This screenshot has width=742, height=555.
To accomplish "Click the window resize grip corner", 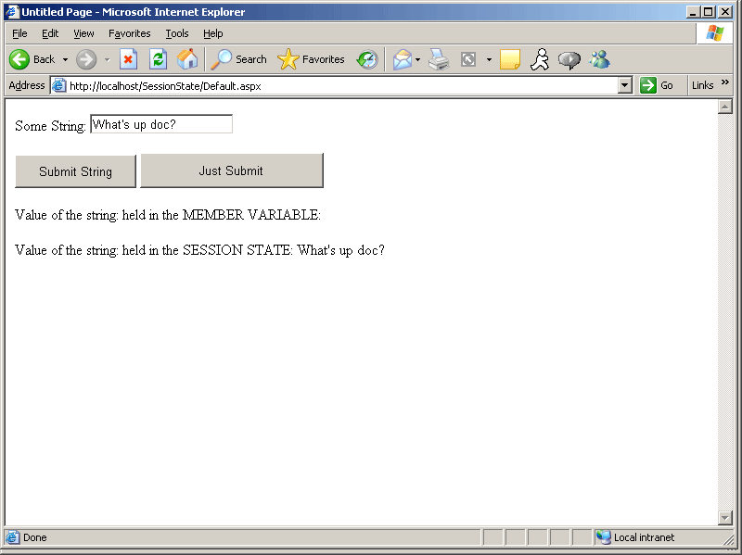I will click(728, 538).
